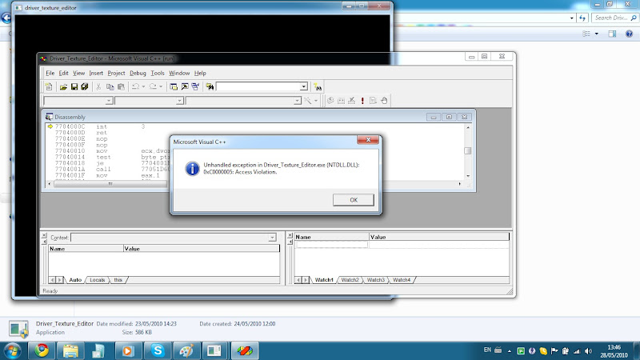Toggle the Workspace window icon
Viewport: 640px width, 360px height.
[174, 86]
